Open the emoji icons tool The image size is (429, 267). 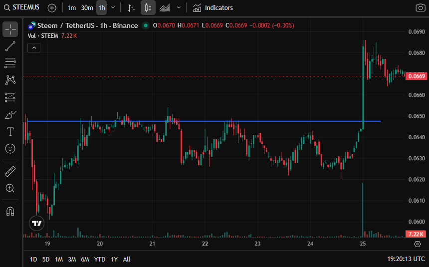(10, 149)
